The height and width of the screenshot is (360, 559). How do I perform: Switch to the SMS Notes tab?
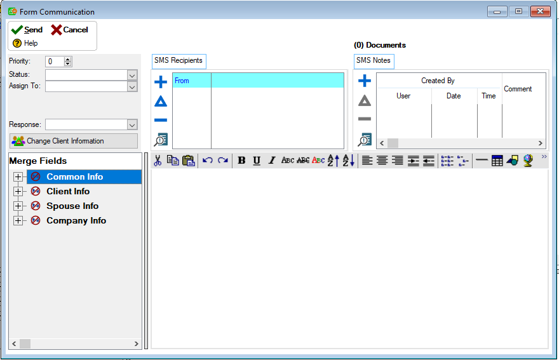click(374, 61)
